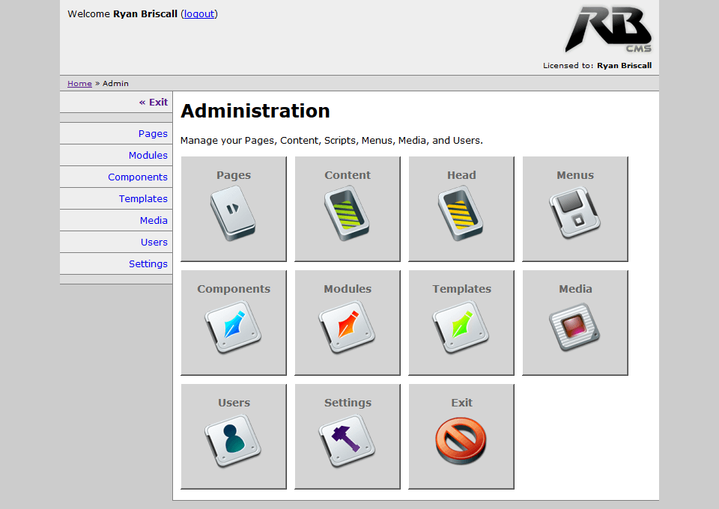Open Modules from the sidebar menu
The width and height of the screenshot is (719, 509).
coord(148,155)
